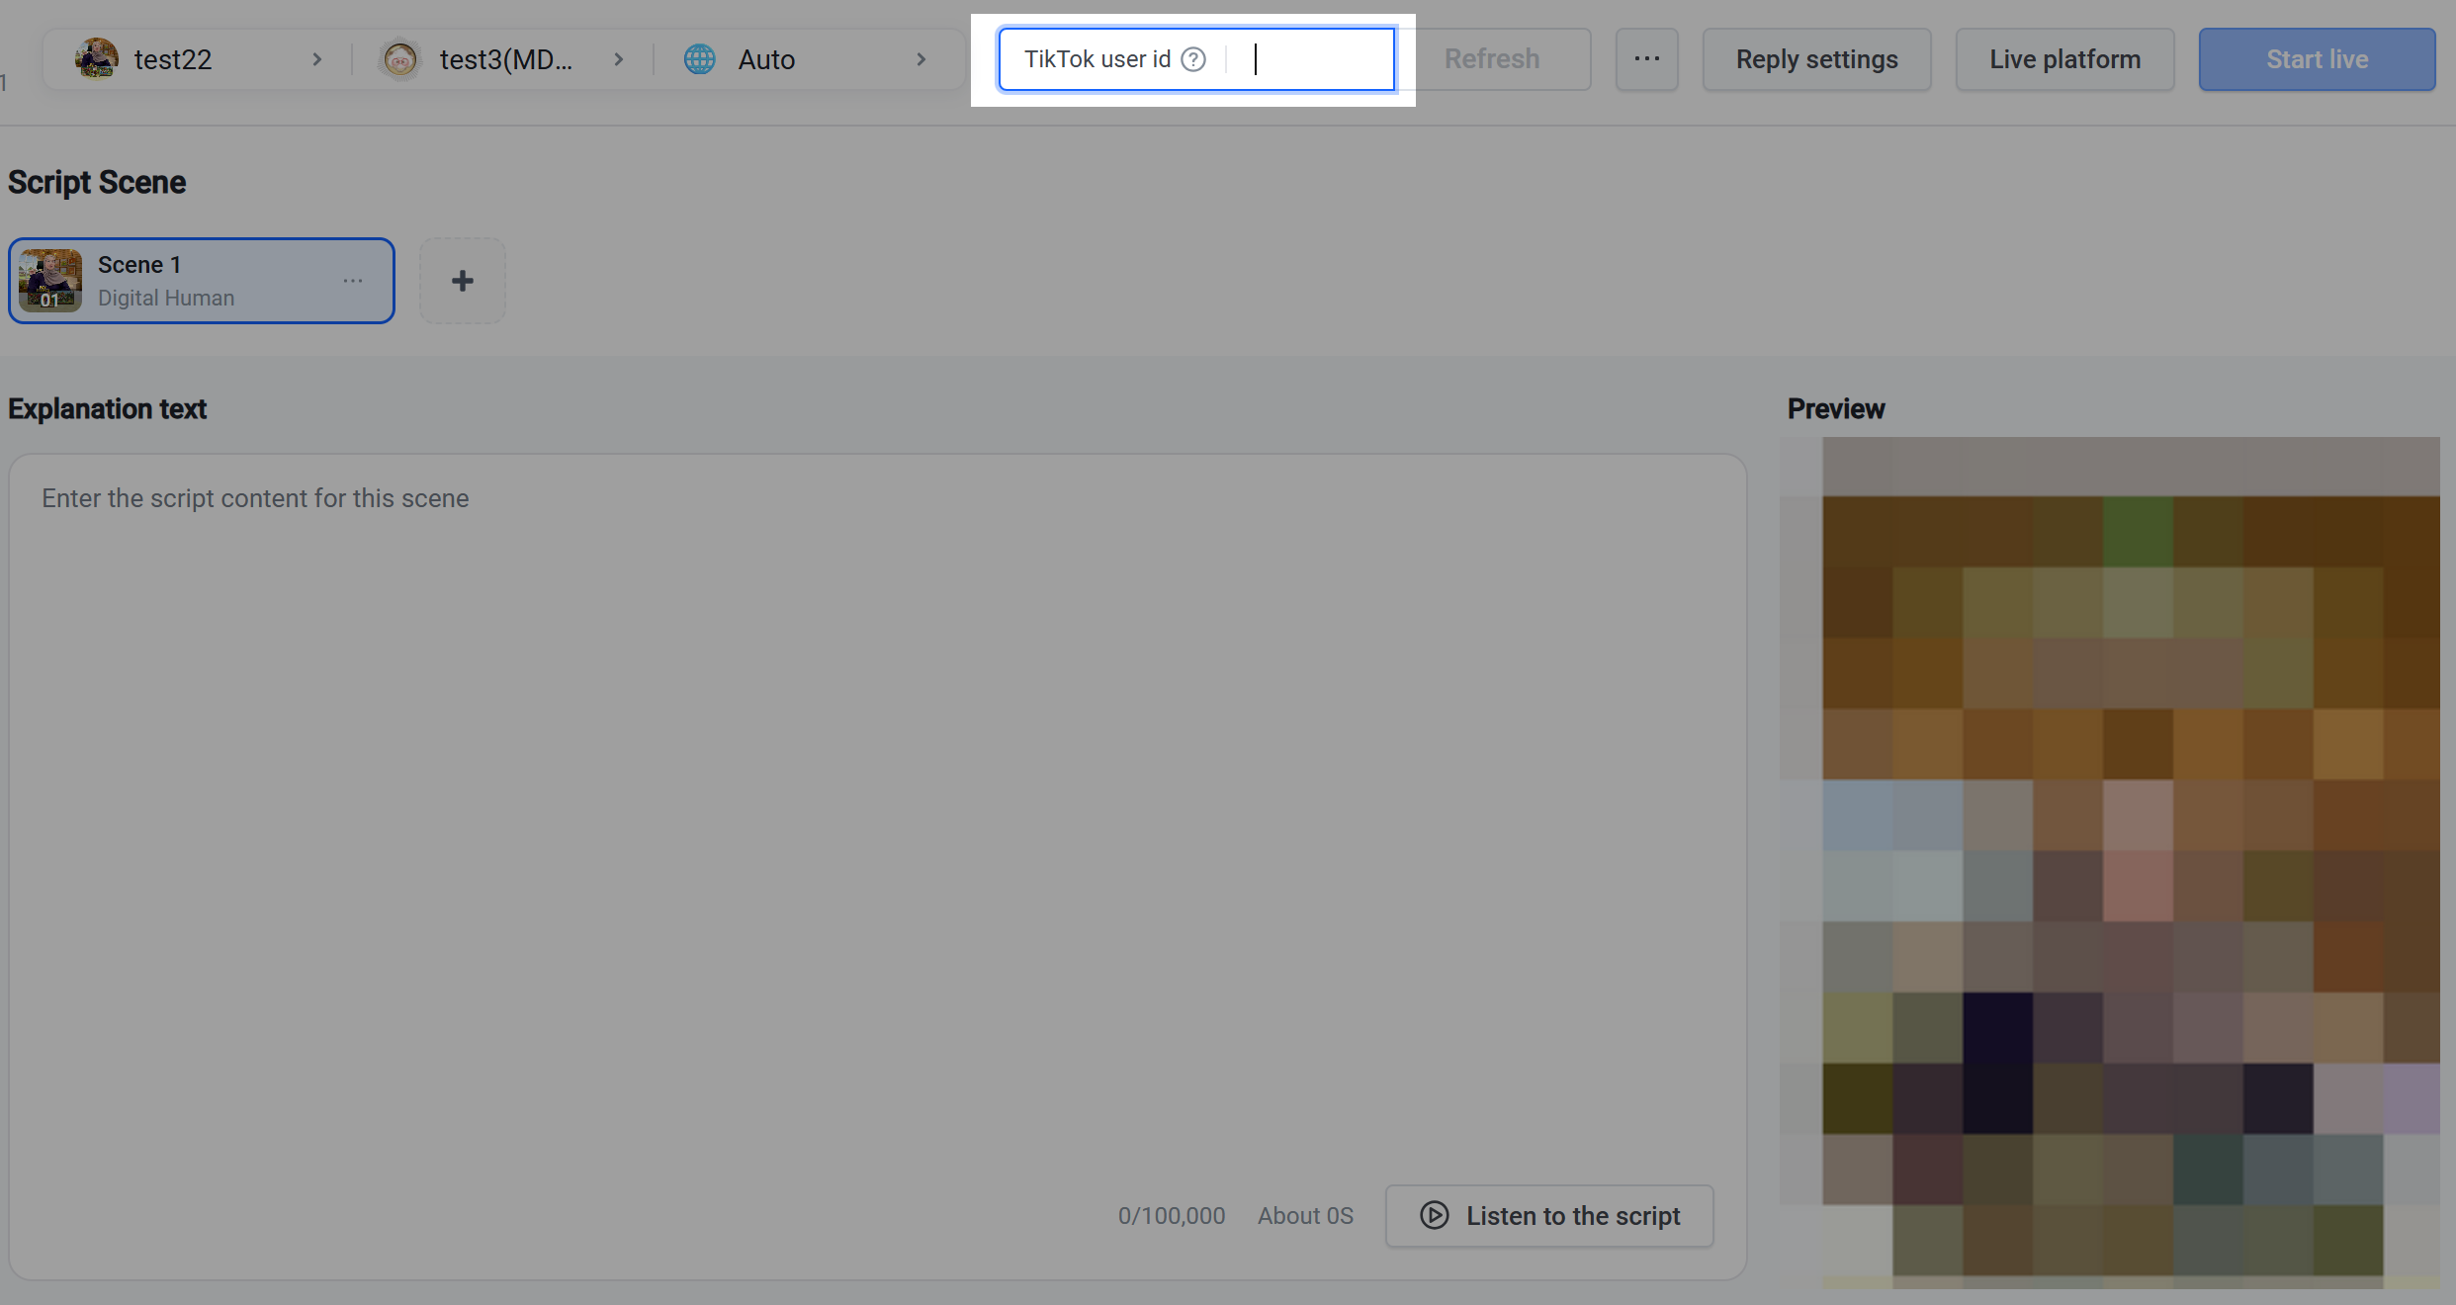Open Reply settings
This screenshot has width=2456, height=1305.
point(1816,59)
